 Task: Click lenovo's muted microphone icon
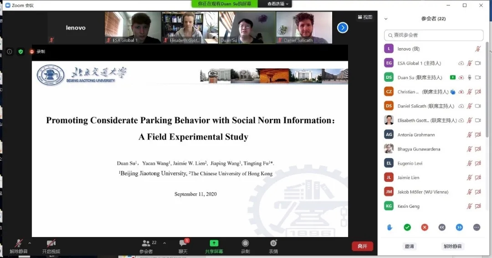[x=478, y=49]
